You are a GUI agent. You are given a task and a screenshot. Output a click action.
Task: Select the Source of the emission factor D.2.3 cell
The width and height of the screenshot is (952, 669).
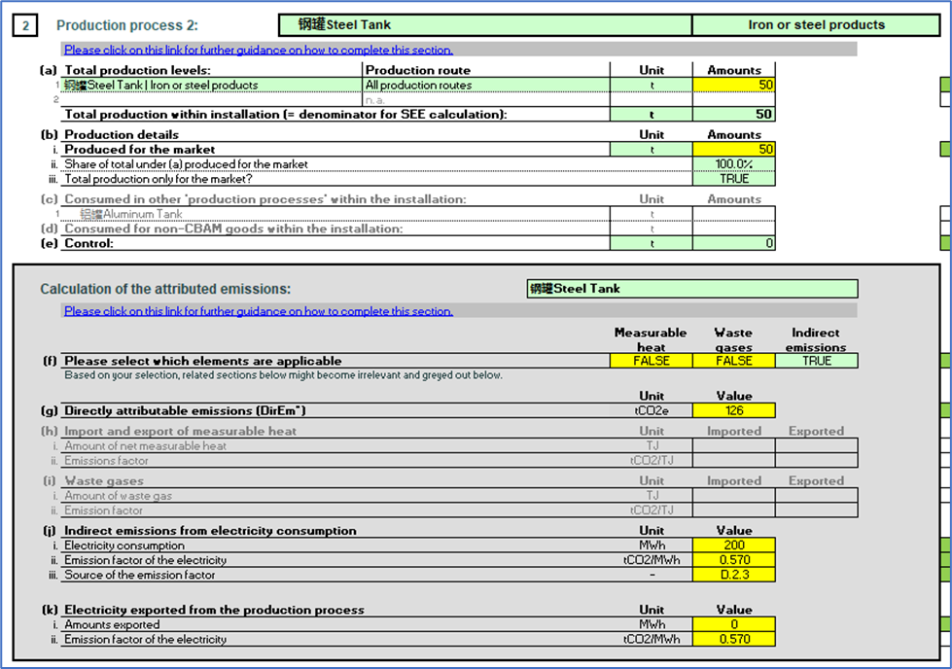point(733,575)
